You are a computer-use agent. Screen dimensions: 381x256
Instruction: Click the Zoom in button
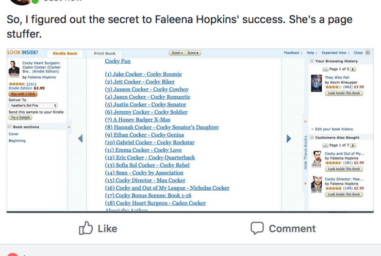(193, 53)
